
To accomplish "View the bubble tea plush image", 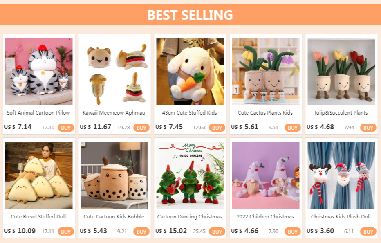I will pos(114,175).
